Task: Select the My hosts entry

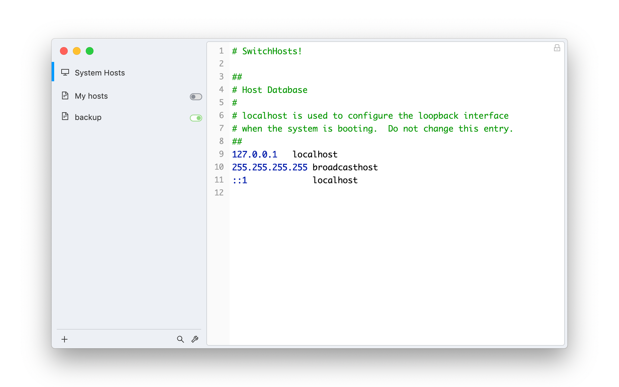Action: [91, 96]
